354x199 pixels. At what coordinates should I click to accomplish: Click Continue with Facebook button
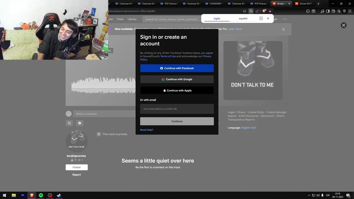coord(177,68)
